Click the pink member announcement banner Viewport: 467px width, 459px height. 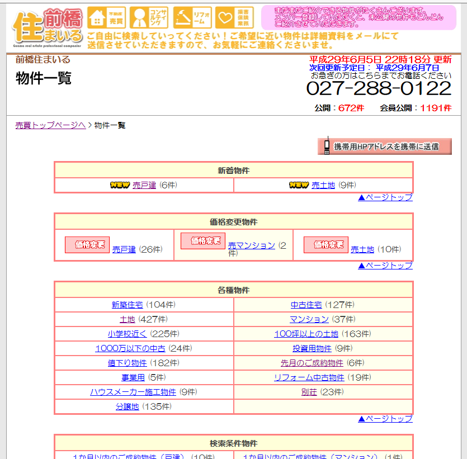358,18
